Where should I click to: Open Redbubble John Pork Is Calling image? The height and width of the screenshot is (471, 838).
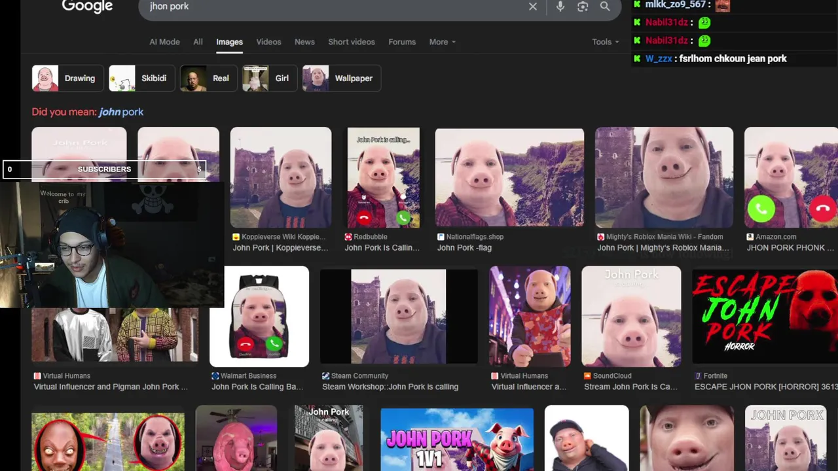(383, 177)
